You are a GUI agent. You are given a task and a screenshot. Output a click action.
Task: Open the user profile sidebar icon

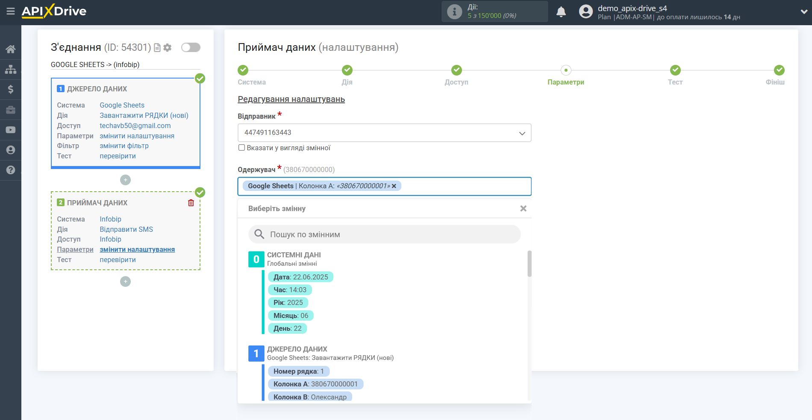tap(11, 150)
